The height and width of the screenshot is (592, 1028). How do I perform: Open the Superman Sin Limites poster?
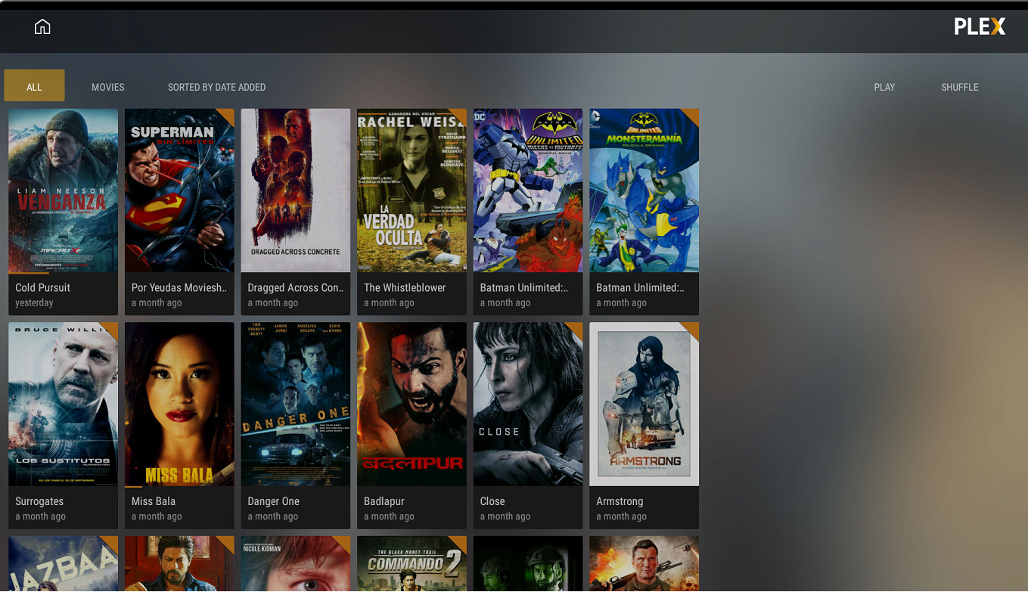(179, 191)
